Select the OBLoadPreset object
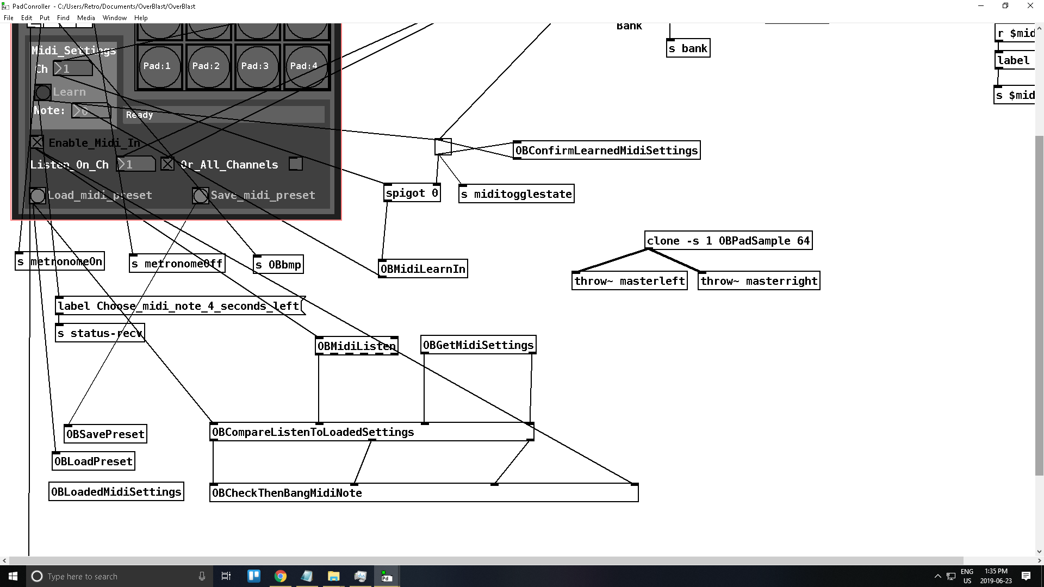Screen dimensions: 1044x587 [94, 461]
